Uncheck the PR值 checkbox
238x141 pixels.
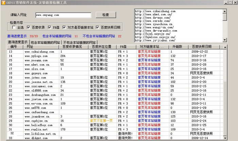pos(50,27)
